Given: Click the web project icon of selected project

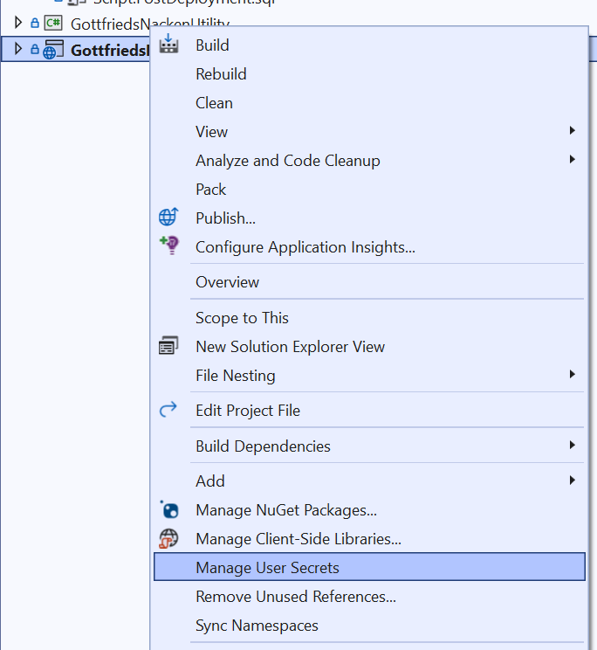Looking at the screenshot, I should point(51,51).
